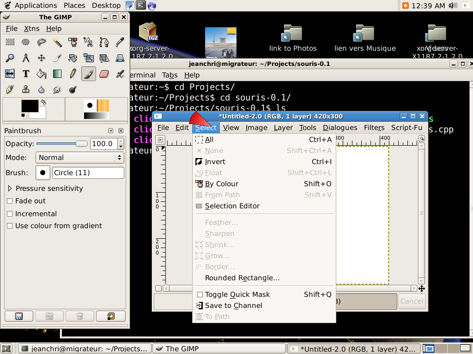Enable Use colour from gradient
This screenshot has width=473, height=354.
pyautogui.click(x=10, y=226)
